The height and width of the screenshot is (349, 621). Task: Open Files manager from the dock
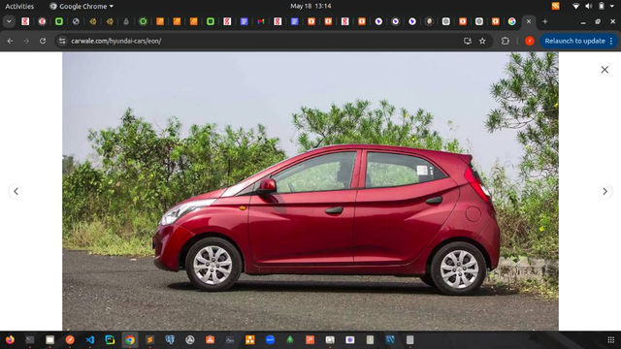(49, 340)
